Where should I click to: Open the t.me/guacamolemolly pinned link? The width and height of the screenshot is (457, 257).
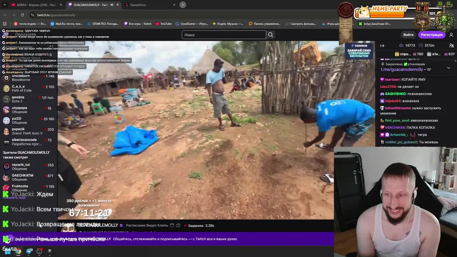402,70
